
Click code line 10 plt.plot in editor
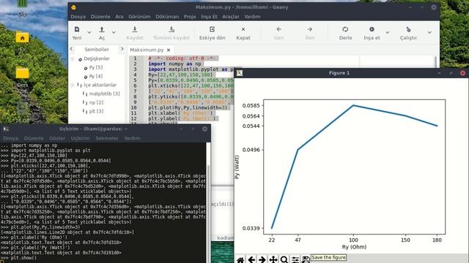[188, 107]
